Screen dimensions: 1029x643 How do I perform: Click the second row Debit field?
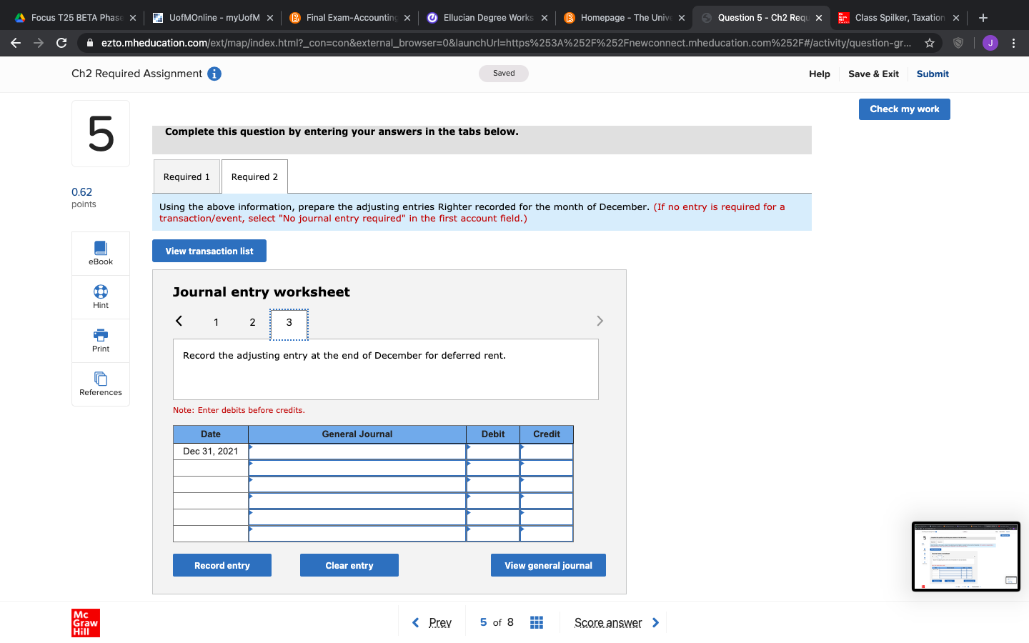(493, 468)
